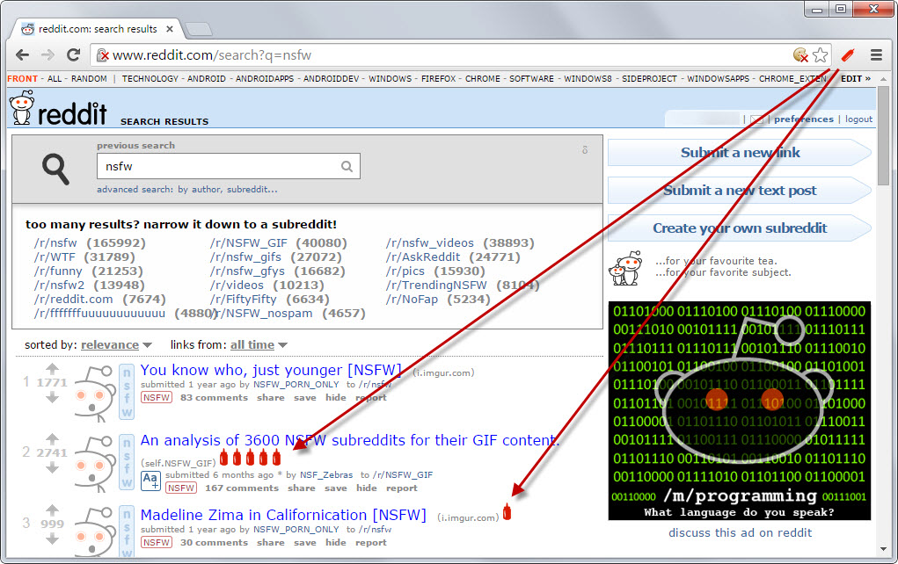Click EDIT » in the subreddit bar
This screenshot has height=564, width=898.
pos(856,78)
